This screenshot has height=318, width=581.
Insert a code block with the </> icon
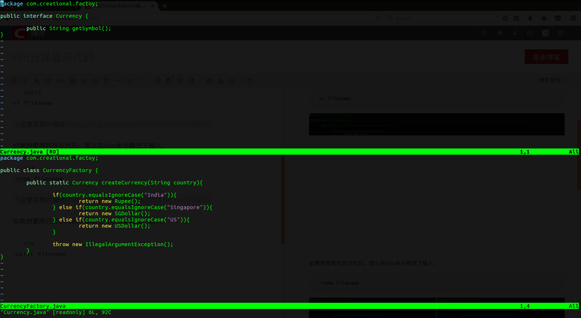tap(60, 81)
